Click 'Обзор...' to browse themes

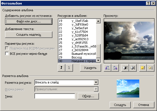(x=88, y=96)
